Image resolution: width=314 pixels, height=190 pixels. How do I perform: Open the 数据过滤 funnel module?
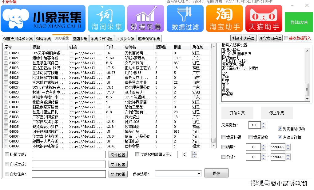(185, 19)
